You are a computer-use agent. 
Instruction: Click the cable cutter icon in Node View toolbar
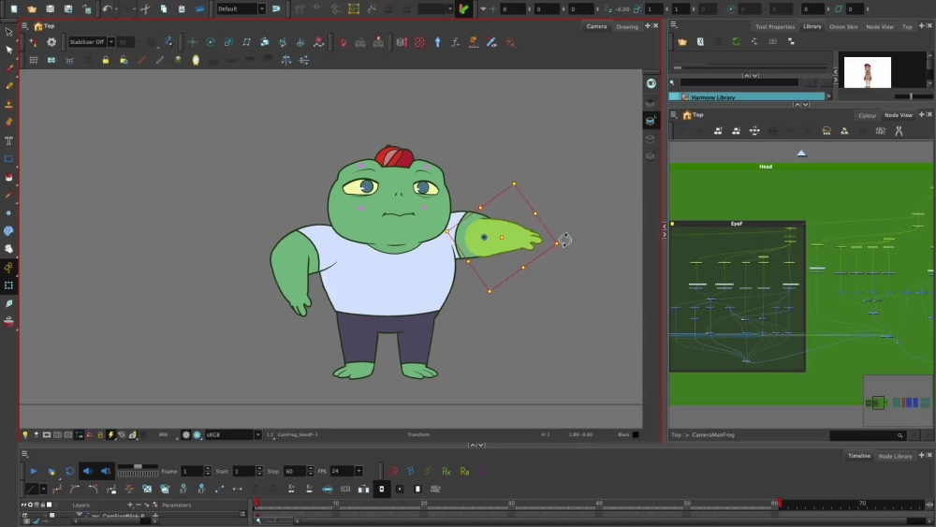click(899, 131)
